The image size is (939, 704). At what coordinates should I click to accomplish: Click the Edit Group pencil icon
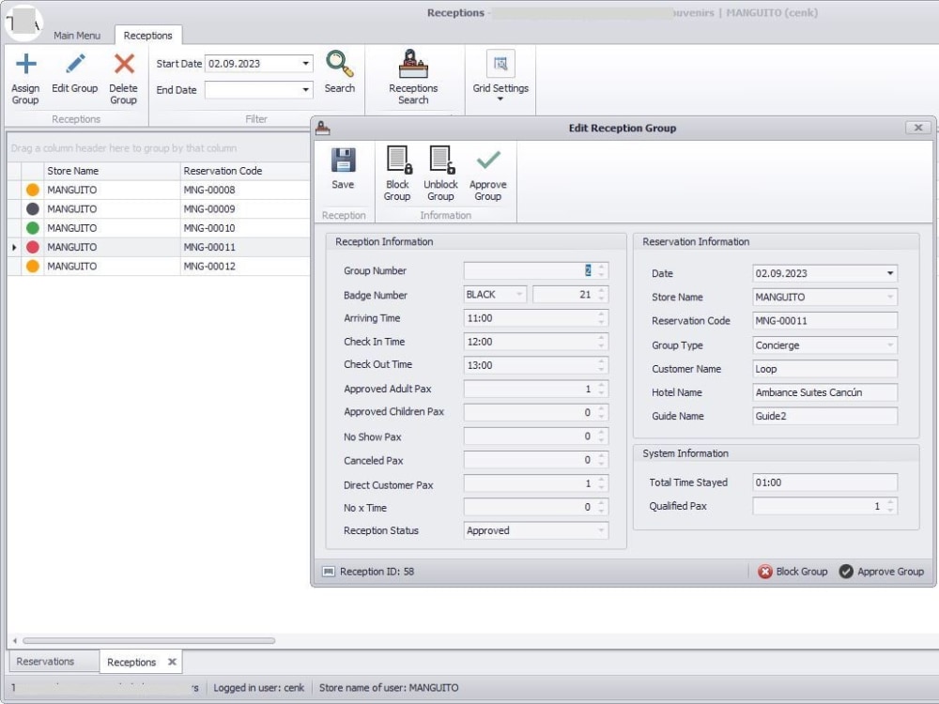75,64
